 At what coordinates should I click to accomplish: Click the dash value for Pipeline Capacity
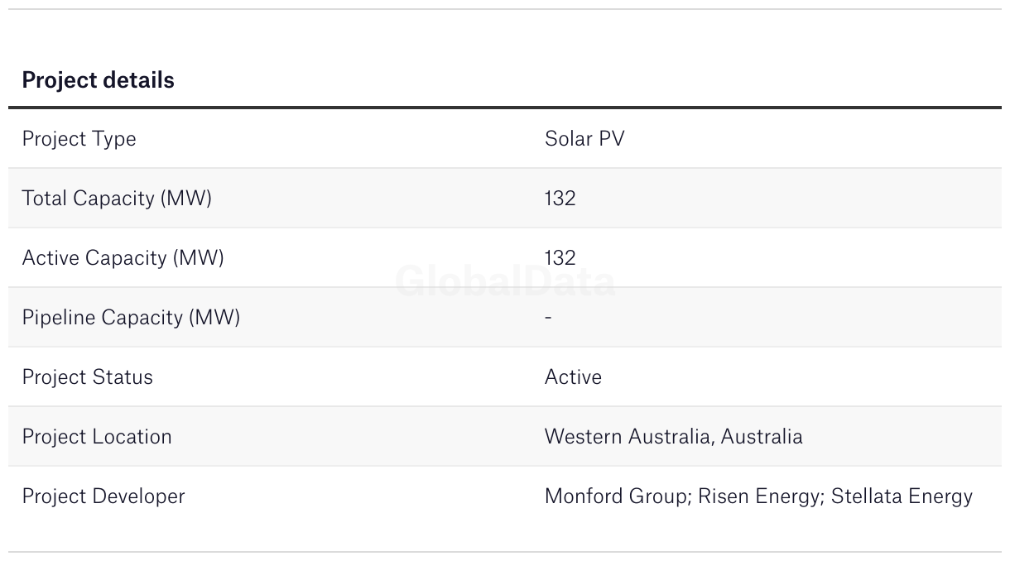point(548,317)
